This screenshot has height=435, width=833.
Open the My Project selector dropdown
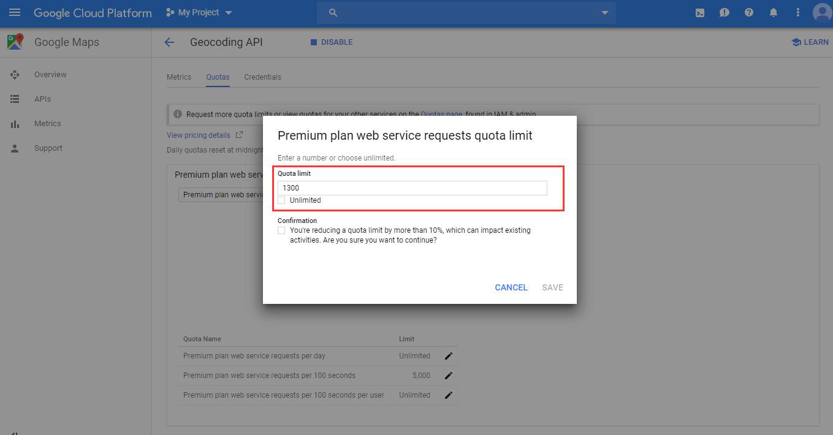(199, 12)
